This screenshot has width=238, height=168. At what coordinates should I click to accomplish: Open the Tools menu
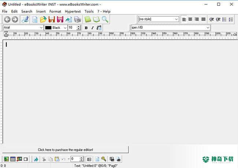[89, 11]
